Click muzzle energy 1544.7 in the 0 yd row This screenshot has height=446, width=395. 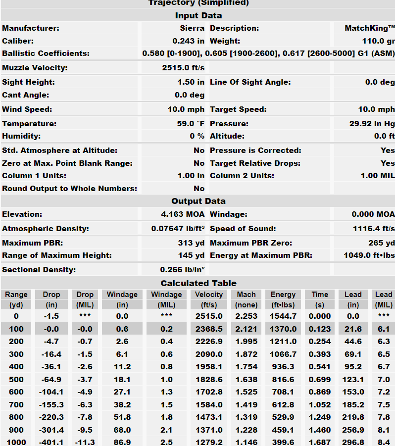tap(283, 316)
